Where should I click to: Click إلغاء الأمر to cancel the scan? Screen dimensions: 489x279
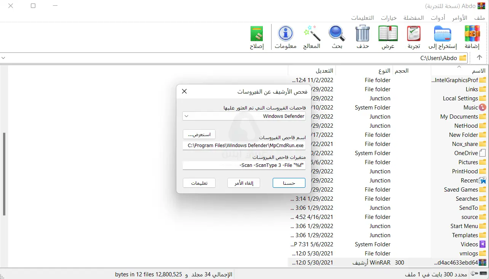pos(243,183)
